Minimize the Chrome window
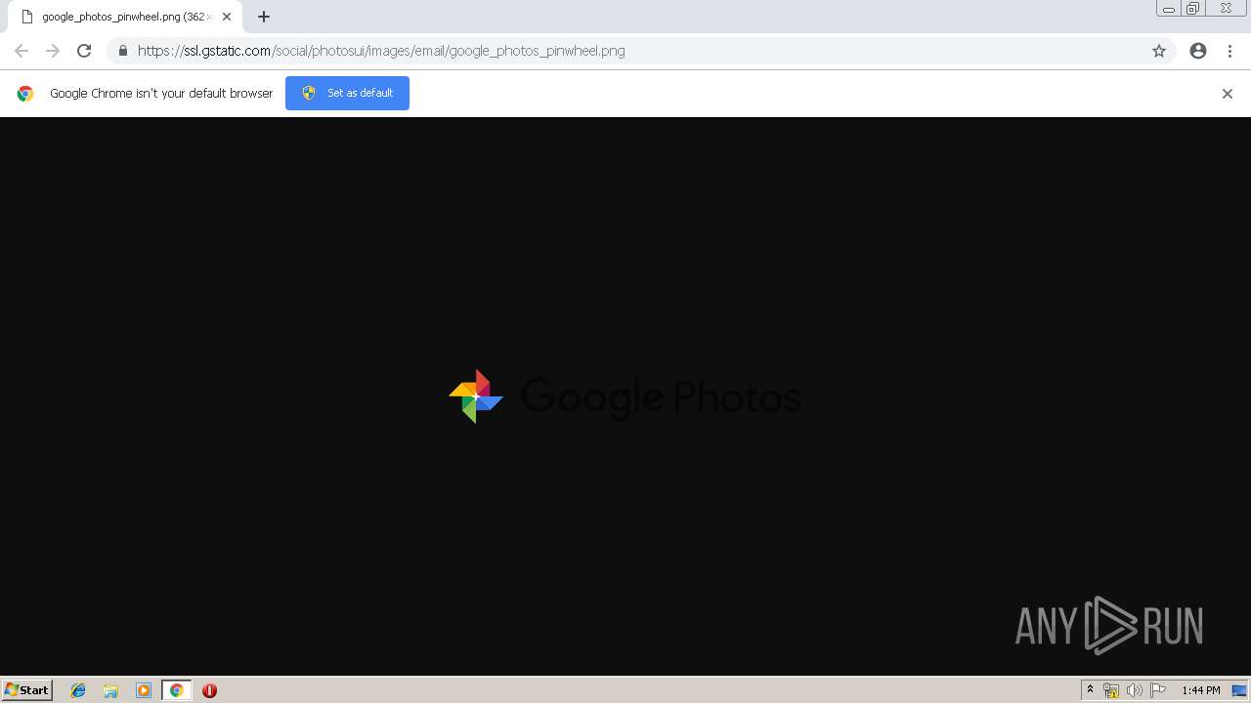The image size is (1251, 703). tap(1168, 8)
